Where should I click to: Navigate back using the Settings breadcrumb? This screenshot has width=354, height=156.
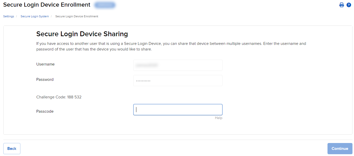(x=8, y=16)
